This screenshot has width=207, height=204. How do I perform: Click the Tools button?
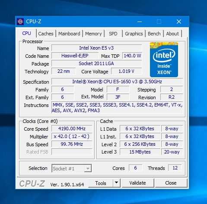pyautogui.click(x=101, y=183)
